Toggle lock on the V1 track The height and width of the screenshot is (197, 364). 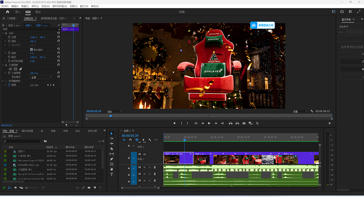[129, 158]
